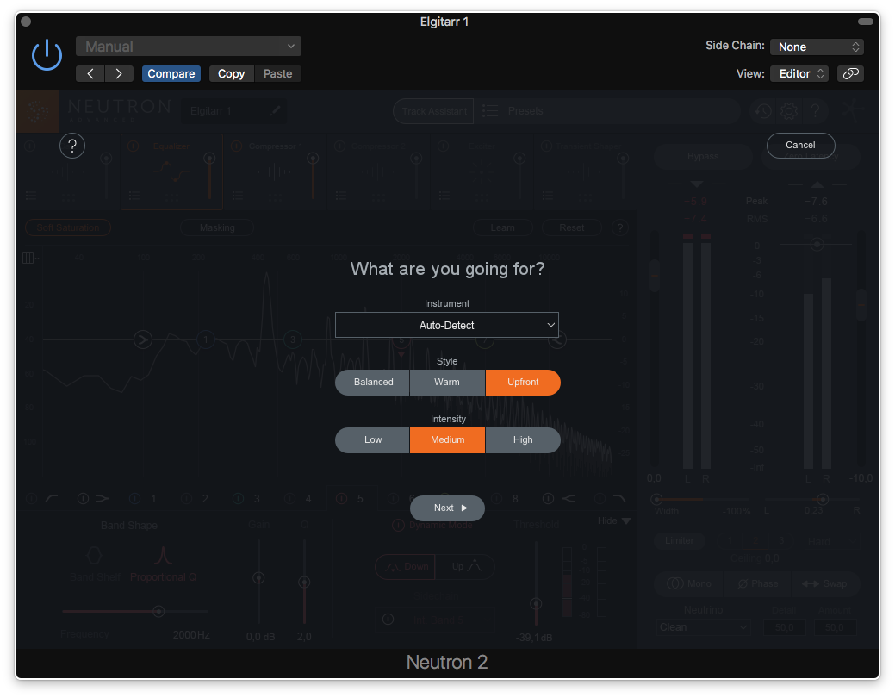Click the Frequency slider handle
Image resolution: width=895 pixels, height=698 pixels.
tap(158, 611)
